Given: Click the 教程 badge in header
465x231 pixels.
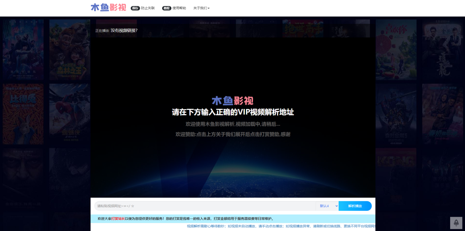Looking at the screenshot, I should pyautogui.click(x=167, y=8).
